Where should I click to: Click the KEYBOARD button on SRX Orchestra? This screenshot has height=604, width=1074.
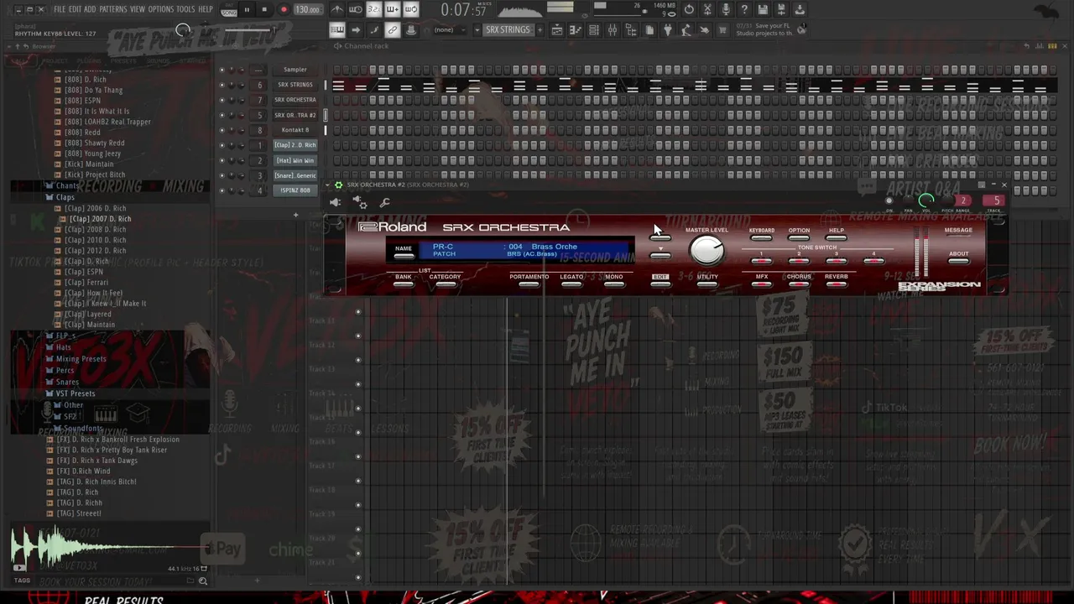[762, 238]
